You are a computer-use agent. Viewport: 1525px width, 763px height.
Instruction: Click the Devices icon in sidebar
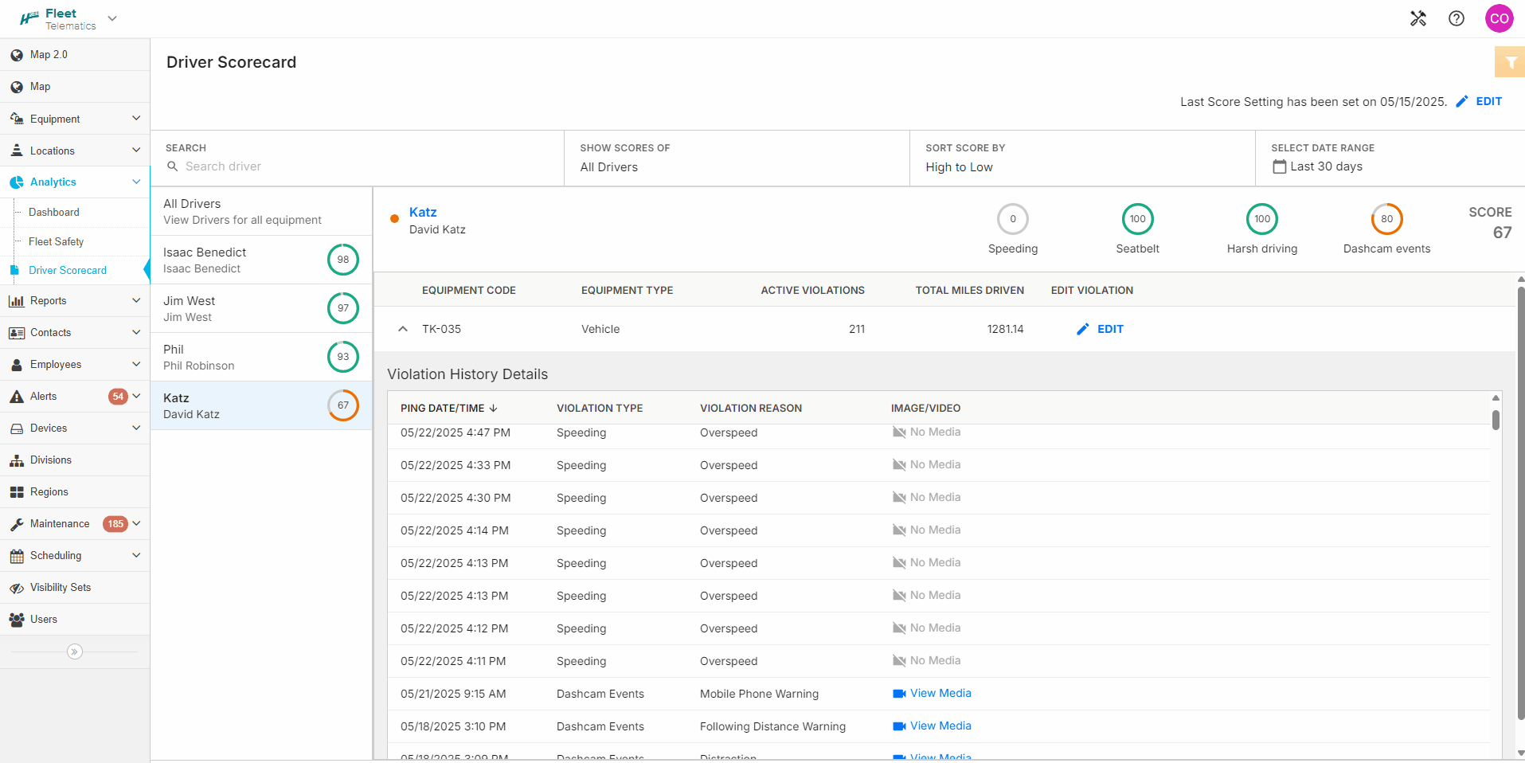[x=17, y=428]
